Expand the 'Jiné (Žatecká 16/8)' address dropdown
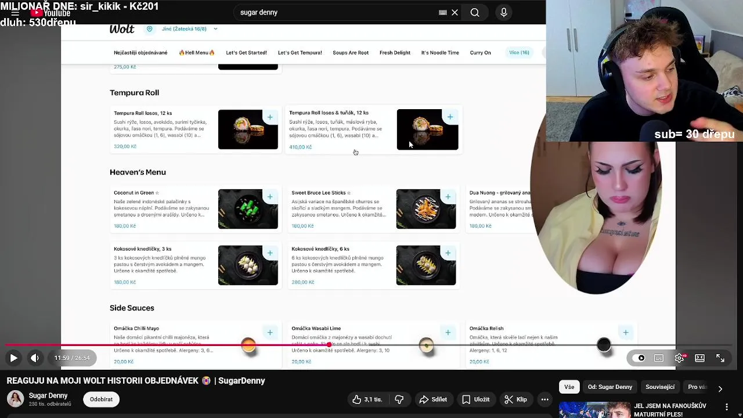 [x=190, y=29]
